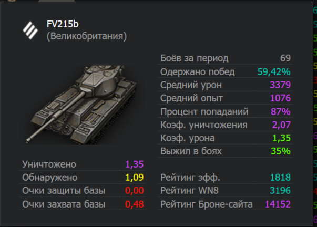Select the battles count value 69
The width and height of the screenshot is (317, 227).
(285, 58)
